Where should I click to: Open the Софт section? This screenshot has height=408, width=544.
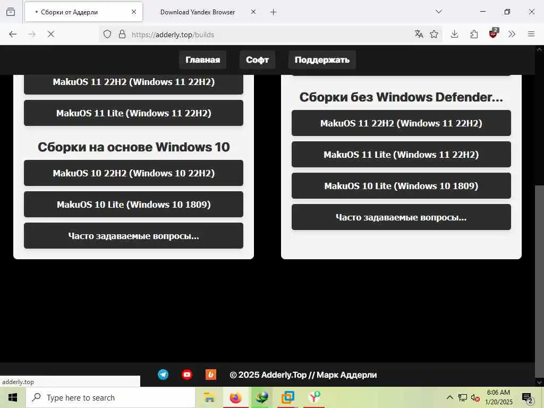pos(257,59)
